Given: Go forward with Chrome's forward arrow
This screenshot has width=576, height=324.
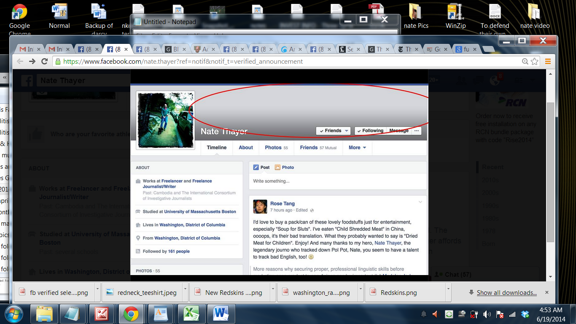Looking at the screenshot, I should point(32,62).
